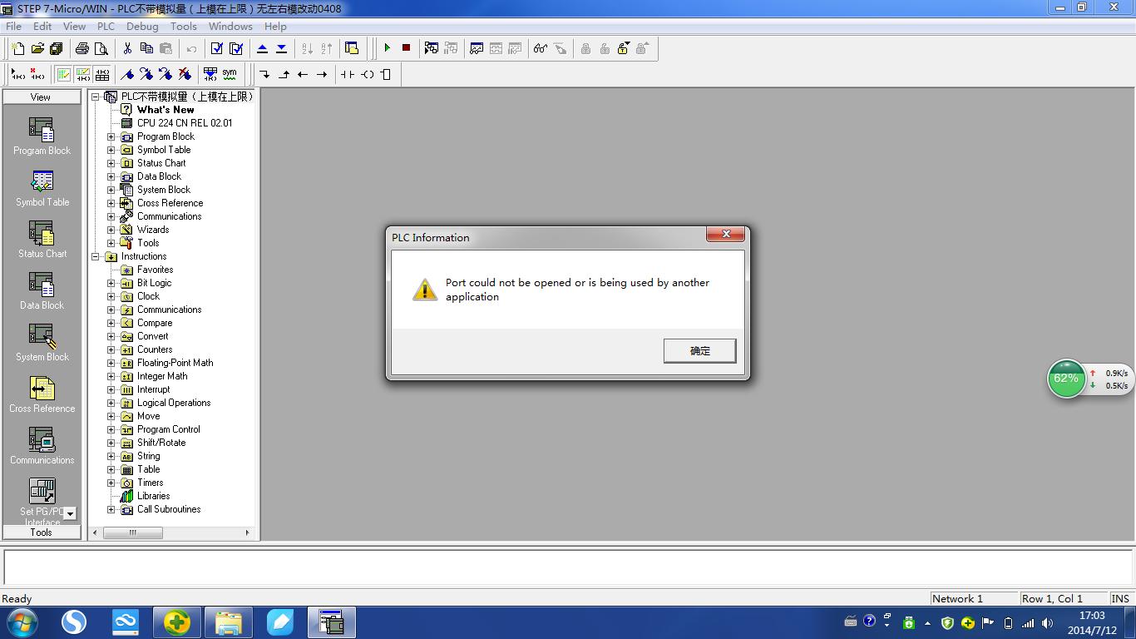This screenshot has height=639, width=1136.
Task: Expand the Counters instruction folder
Action: 111,349
